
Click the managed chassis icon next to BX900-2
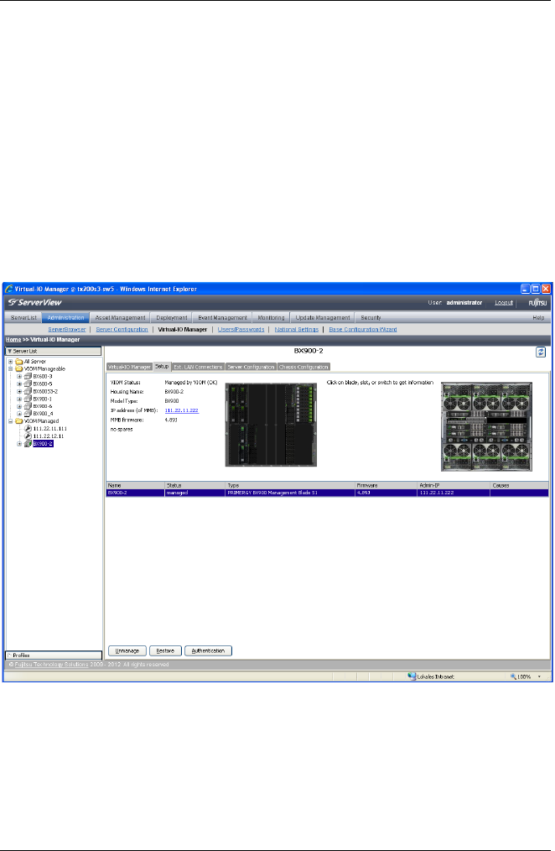point(29,443)
